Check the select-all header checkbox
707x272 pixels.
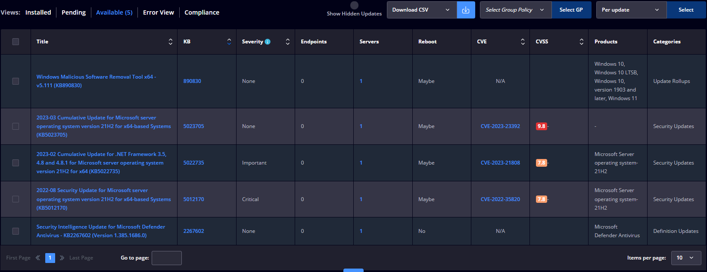16,42
